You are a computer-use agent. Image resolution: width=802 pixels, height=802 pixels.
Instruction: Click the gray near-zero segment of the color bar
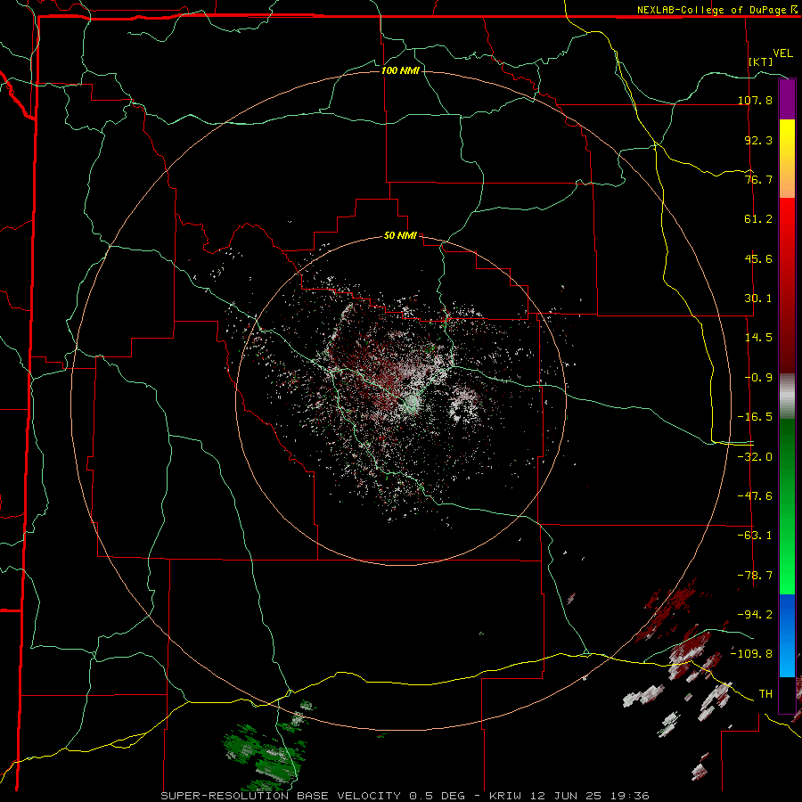pos(787,397)
